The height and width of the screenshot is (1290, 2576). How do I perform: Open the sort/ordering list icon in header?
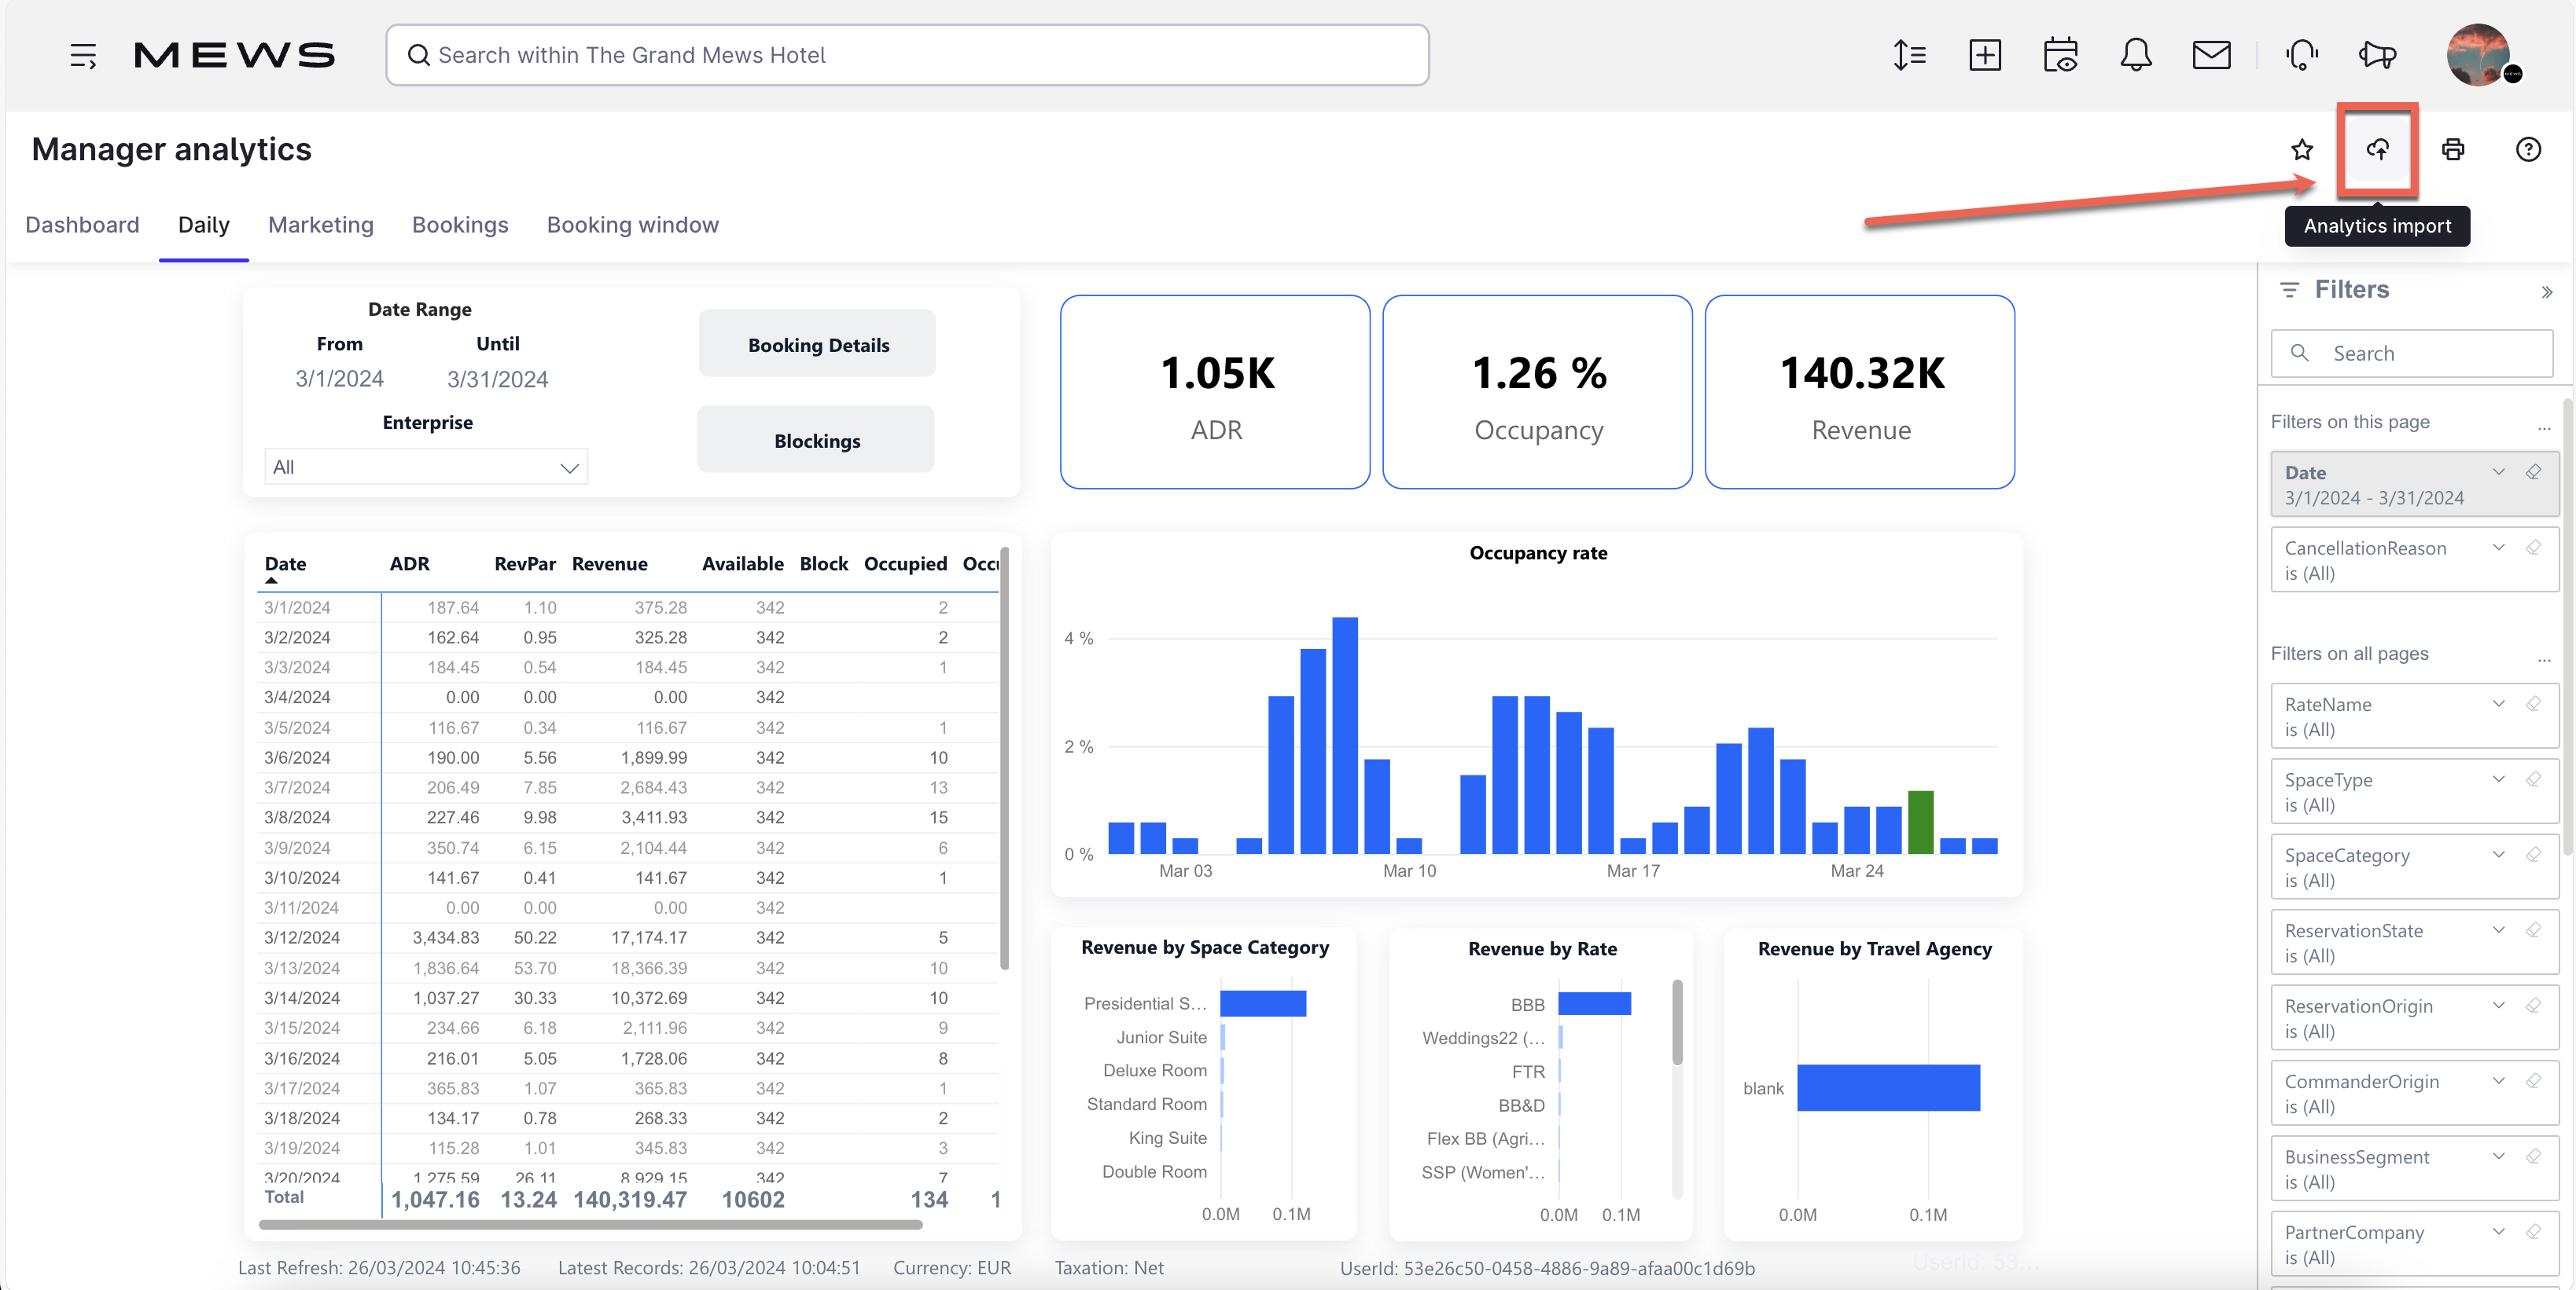pos(1909,55)
